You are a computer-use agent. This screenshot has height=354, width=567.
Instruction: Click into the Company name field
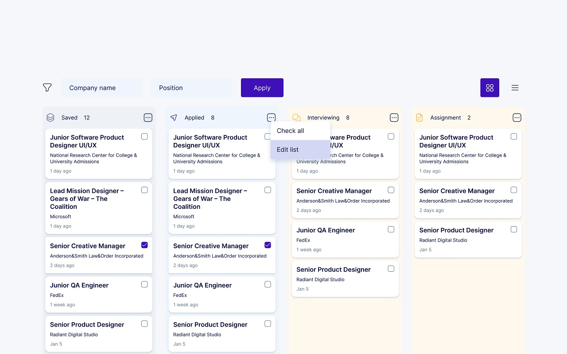click(101, 88)
